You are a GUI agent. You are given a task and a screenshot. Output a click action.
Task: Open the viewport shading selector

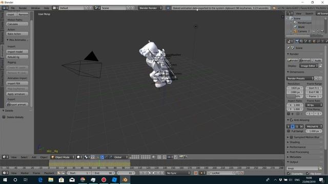[79, 157]
